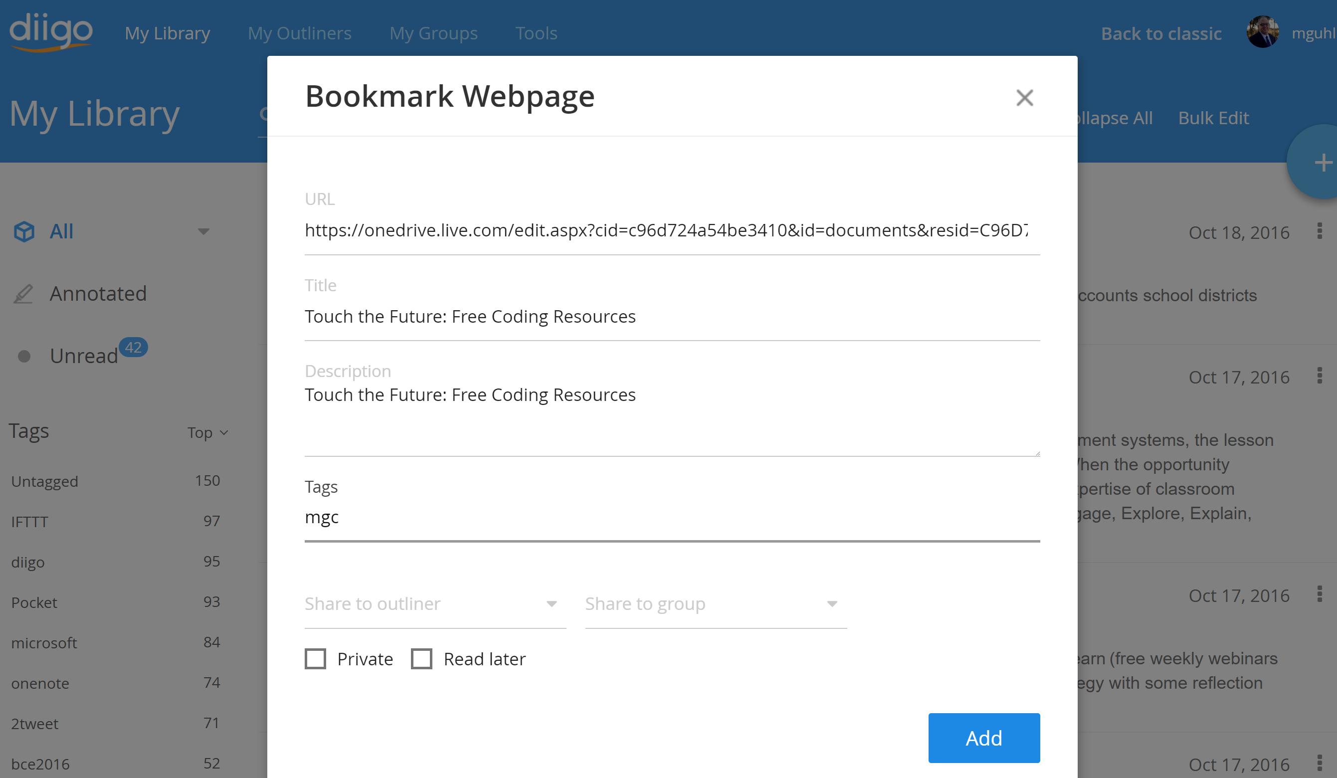Click Bulk Edit
Screen dimensions: 1337x778
pyautogui.click(x=1213, y=118)
